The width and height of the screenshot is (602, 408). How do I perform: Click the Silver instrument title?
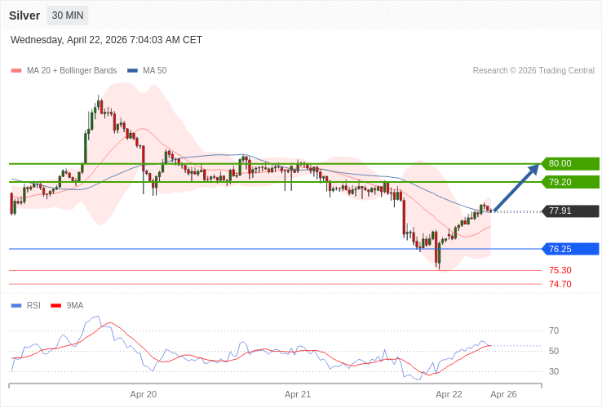click(x=24, y=16)
